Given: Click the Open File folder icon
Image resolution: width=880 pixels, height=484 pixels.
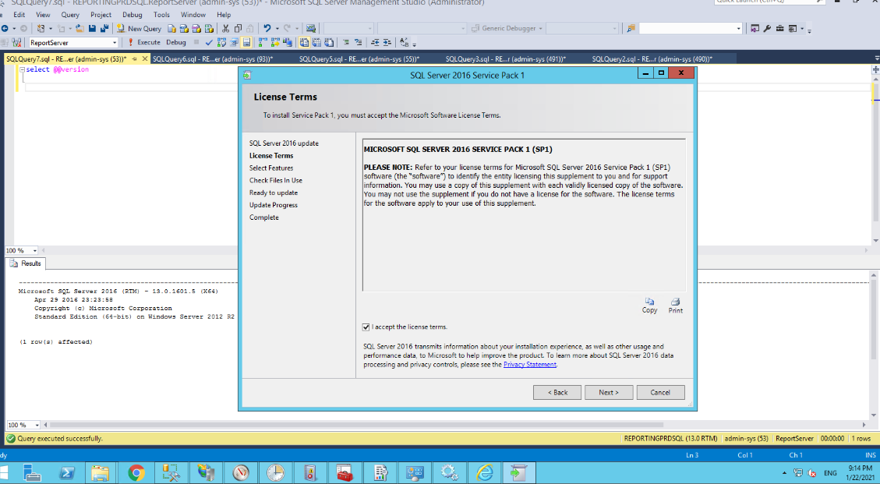Looking at the screenshot, I should pos(80,28).
